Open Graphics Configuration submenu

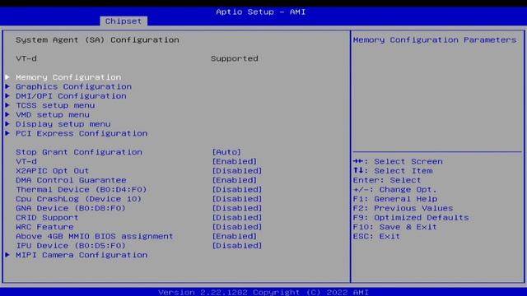73,86
